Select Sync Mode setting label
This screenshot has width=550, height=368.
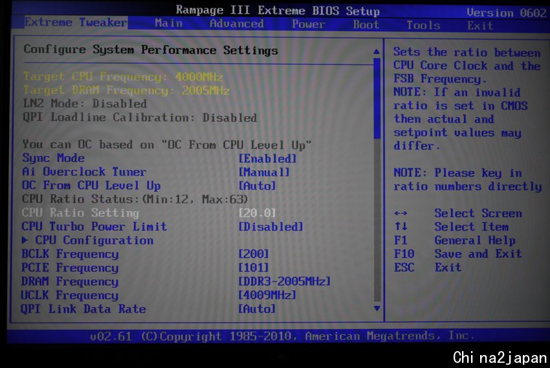point(53,158)
